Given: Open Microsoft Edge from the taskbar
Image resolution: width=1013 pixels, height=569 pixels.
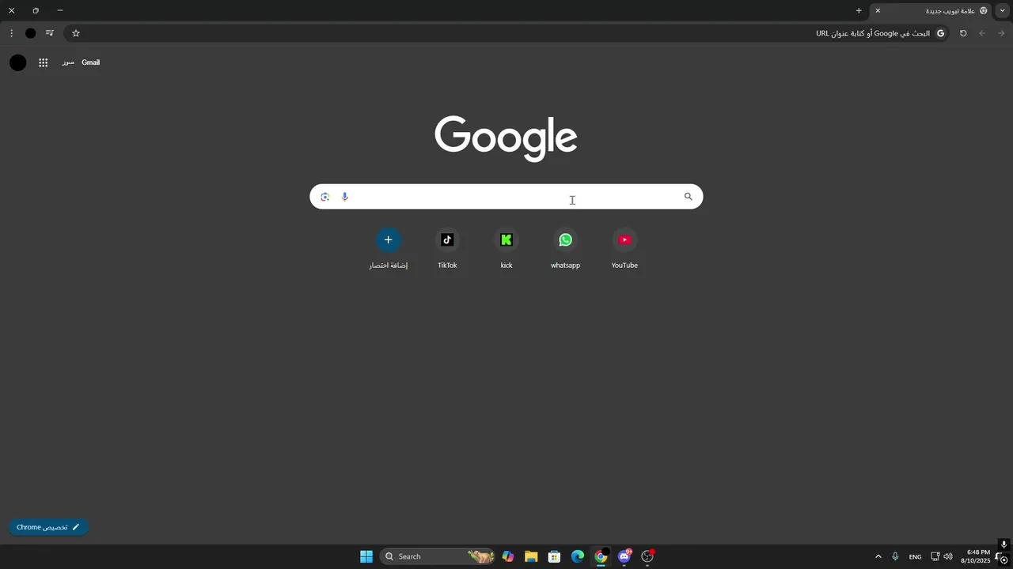Looking at the screenshot, I should pyautogui.click(x=578, y=556).
